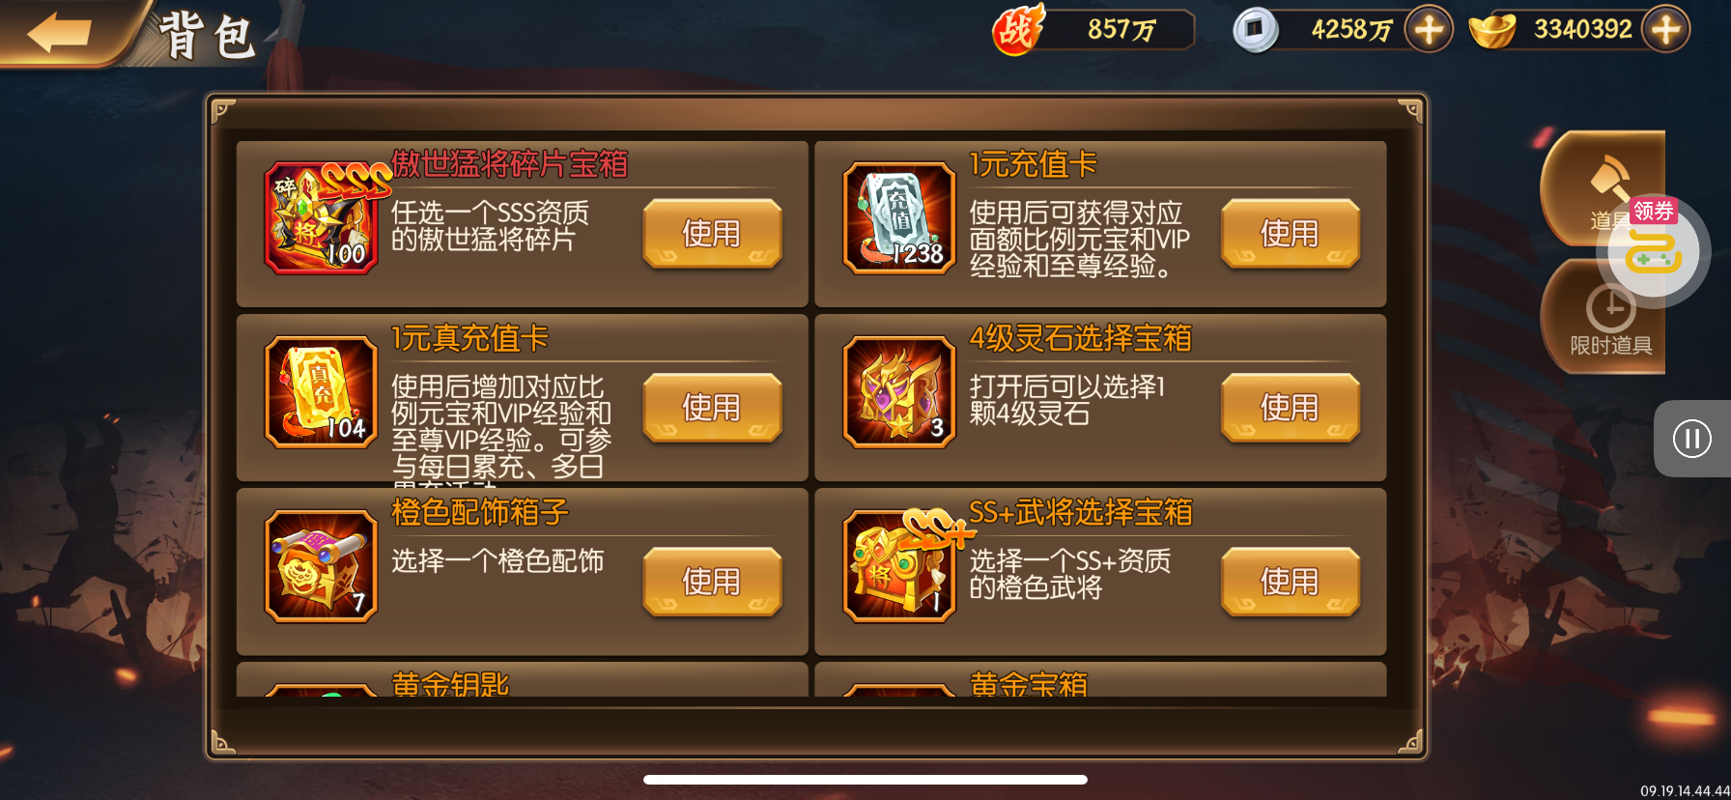Use the 4级灵石选择宝箱 item
Screen dimensions: 1731x800
1290,407
